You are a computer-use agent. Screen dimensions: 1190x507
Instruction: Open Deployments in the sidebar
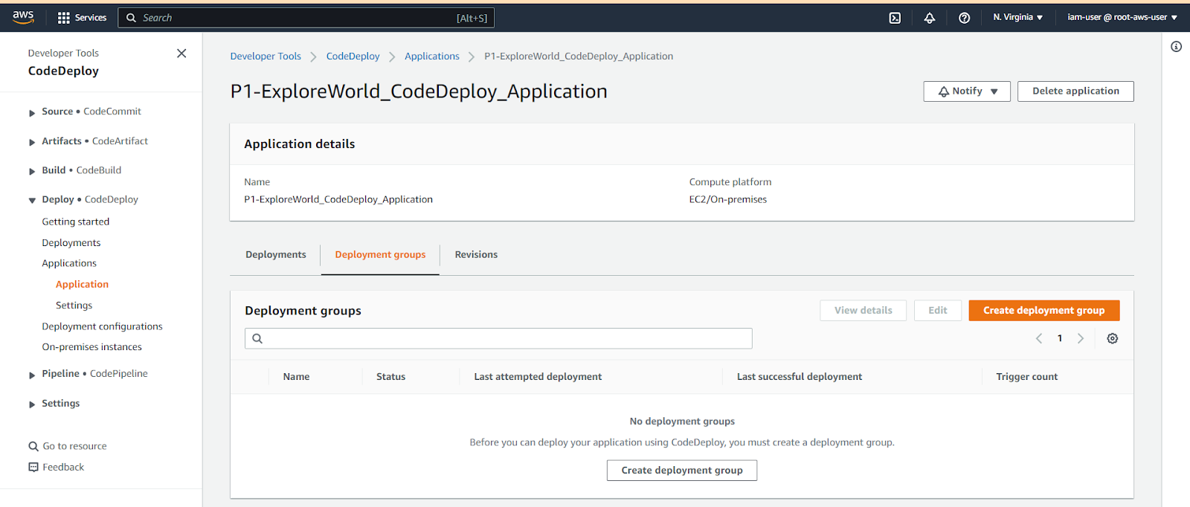[x=71, y=242]
